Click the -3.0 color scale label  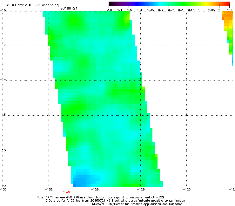point(109,10)
